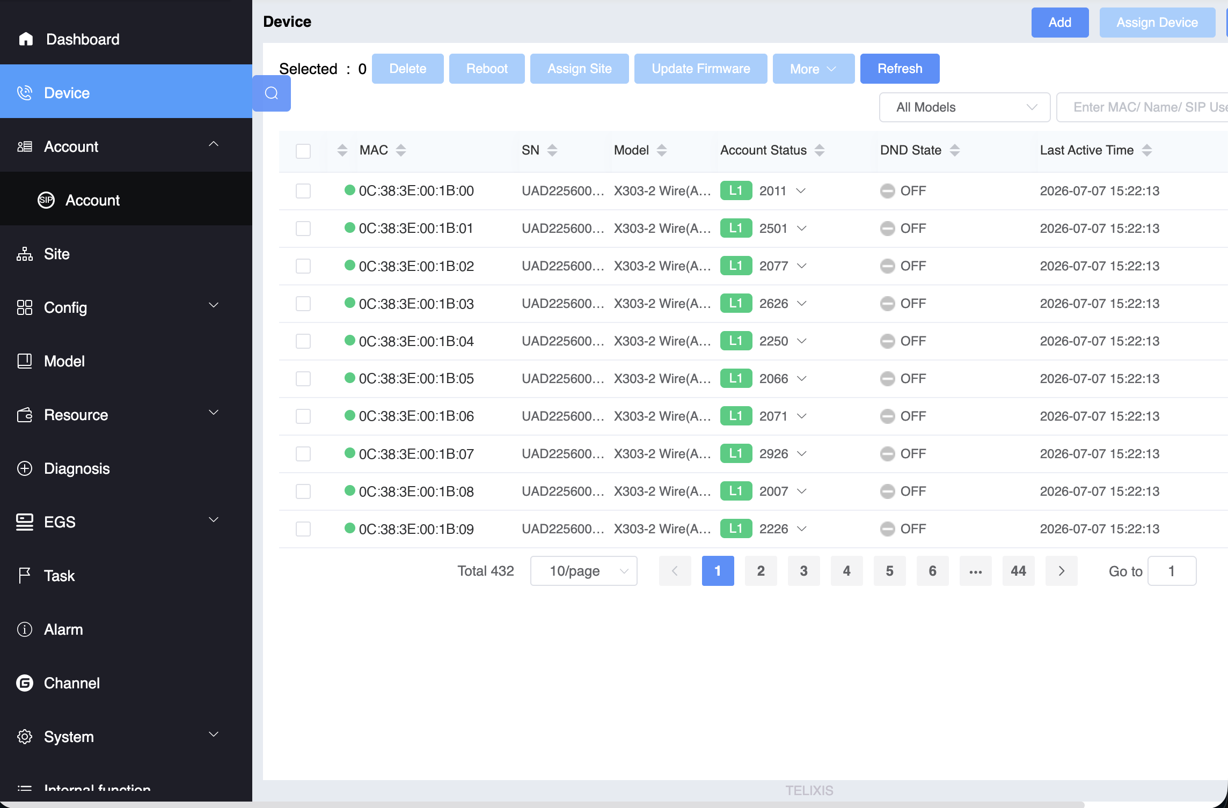This screenshot has height=808, width=1228.
Task: Expand the Config menu chevron
Action: tap(214, 305)
